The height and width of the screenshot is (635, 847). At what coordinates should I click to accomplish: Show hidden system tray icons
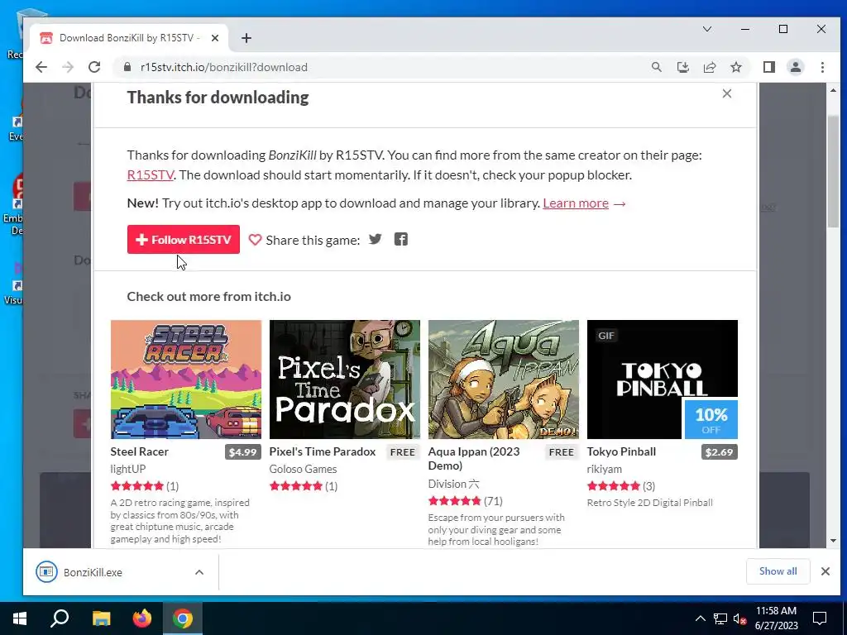point(700,618)
